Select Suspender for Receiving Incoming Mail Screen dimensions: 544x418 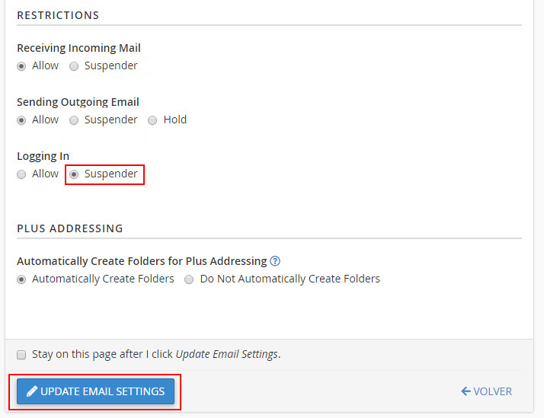[74, 66]
